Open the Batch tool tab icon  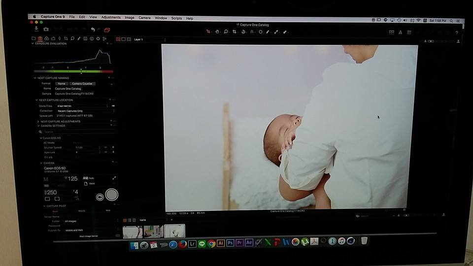(x=104, y=38)
